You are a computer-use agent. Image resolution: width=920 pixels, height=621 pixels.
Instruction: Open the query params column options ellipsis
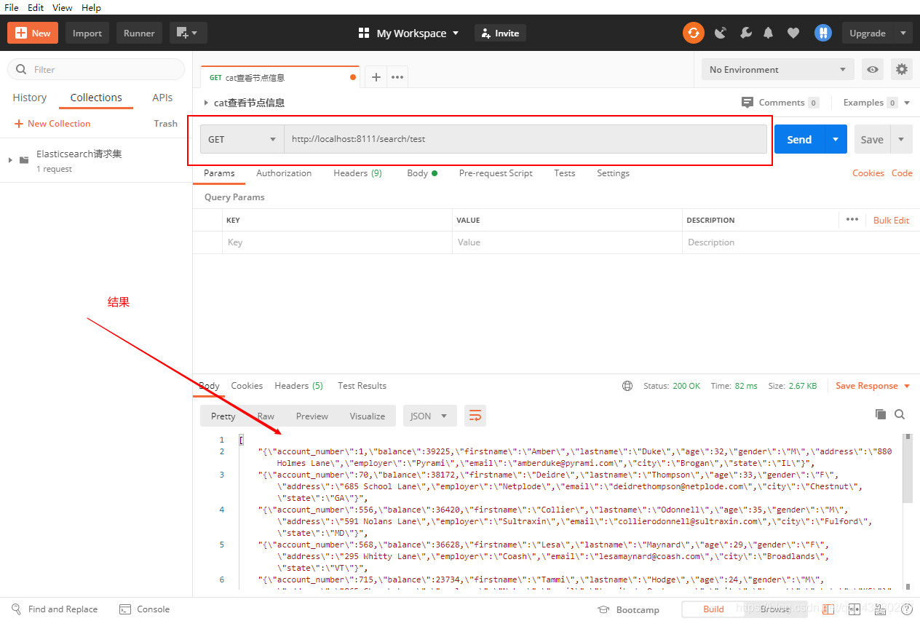[x=852, y=220]
